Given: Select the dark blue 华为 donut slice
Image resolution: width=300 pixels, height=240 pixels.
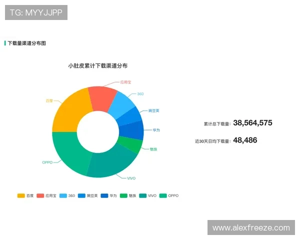Looking at the screenshot, I should [x=132, y=130].
